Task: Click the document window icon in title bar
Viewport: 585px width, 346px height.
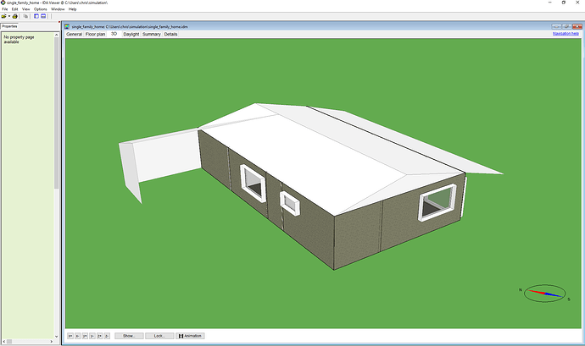Action: click(x=67, y=26)
